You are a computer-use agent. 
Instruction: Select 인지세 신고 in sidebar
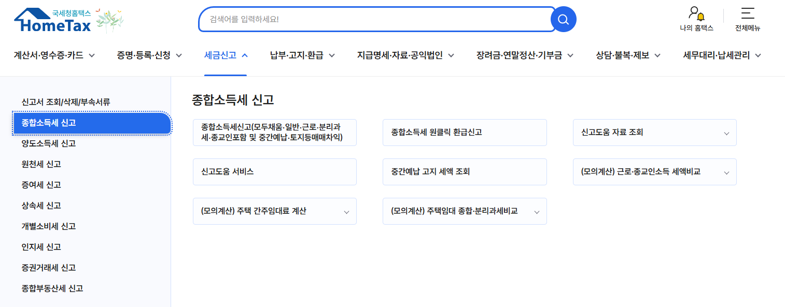coord(41,247)
